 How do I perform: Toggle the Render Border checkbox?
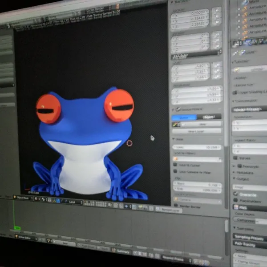(x=176, y=205)
